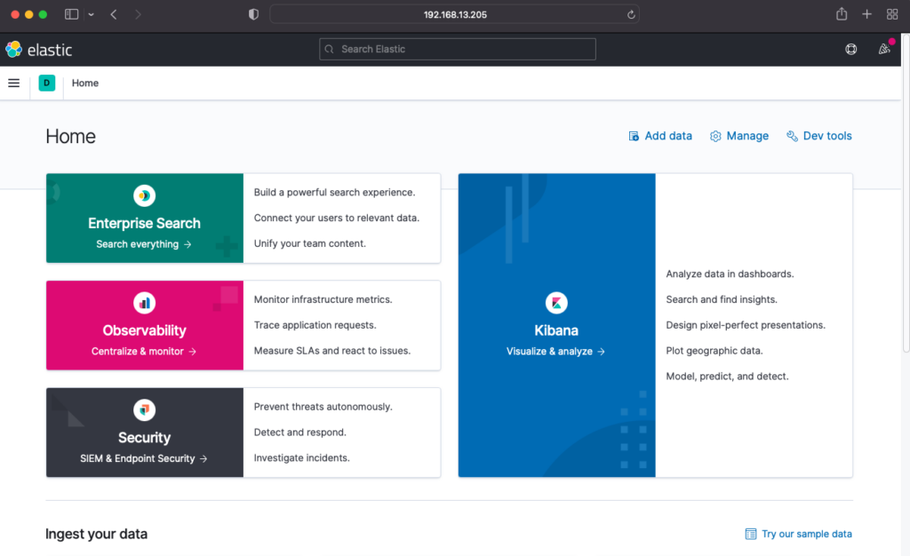Click 'Prevent threats autonomously.' text
This screenshot has height=556, width=910.
point(323,407)
